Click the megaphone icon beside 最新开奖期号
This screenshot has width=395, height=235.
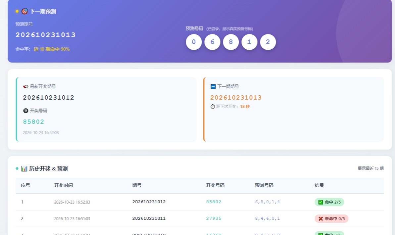[26, 86]
